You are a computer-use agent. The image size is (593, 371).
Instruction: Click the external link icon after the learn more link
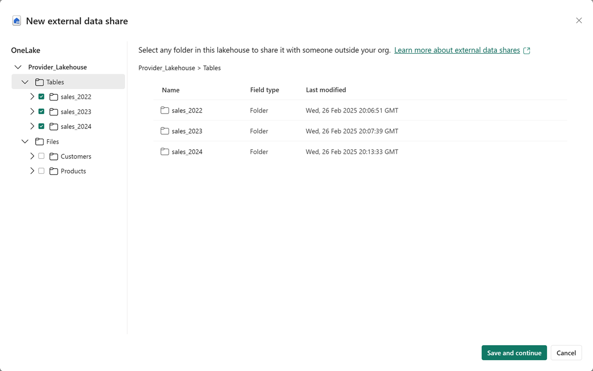pos(527,50)
